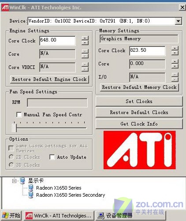Collapse the display adapters tree node

(x=14, y=181)
